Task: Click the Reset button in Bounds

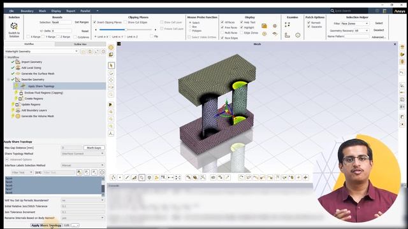Action: click(85, 31)
